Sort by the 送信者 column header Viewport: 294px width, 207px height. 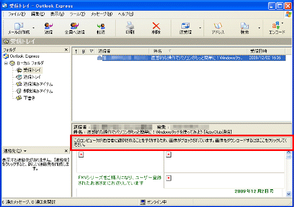point(122,51)
